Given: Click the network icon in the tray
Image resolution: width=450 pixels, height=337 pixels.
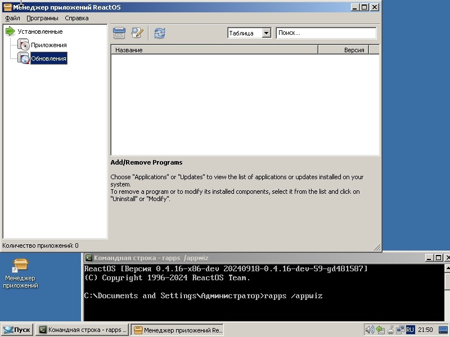Looking at the screenshot, I should click(400, 330).
